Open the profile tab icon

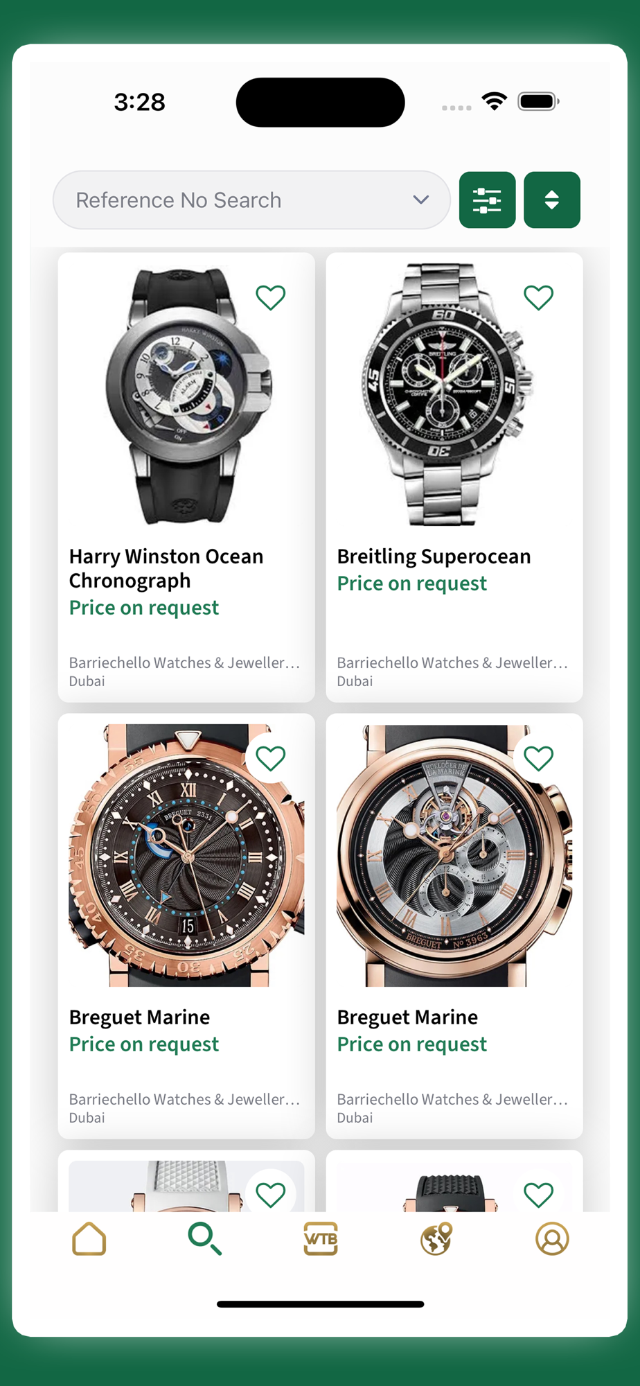pos(552,1238)
